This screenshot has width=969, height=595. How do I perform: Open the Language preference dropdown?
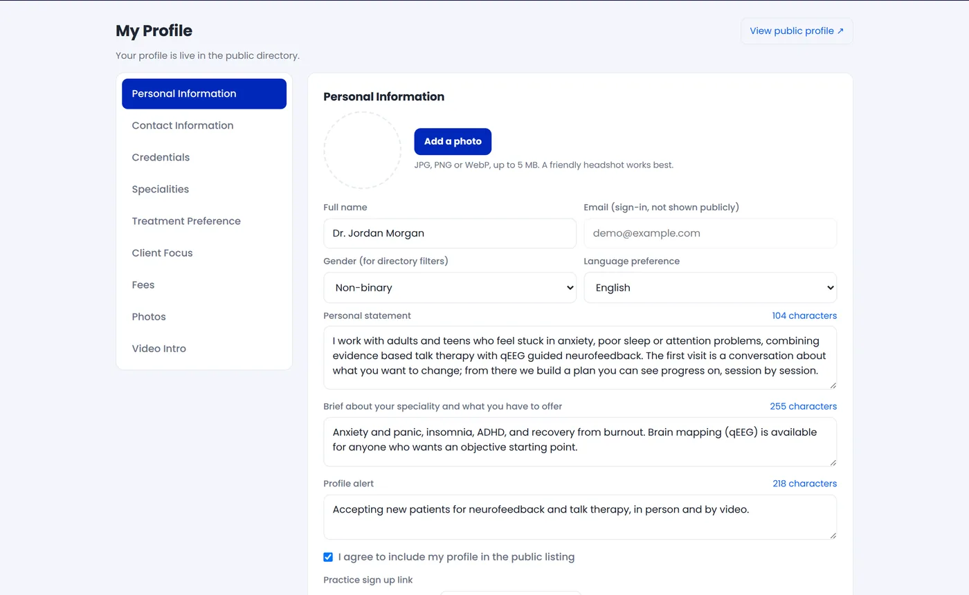point(710,287)
